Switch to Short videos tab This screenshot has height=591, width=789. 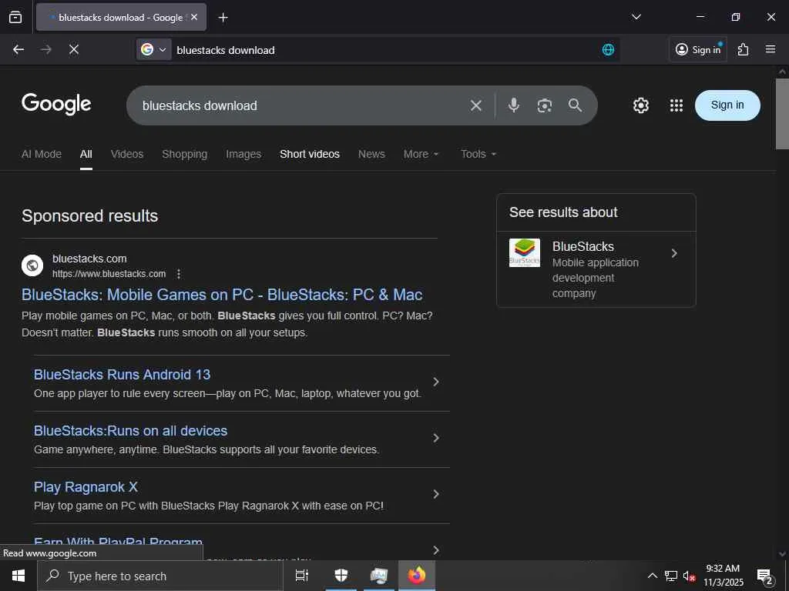tap(310, 154)
